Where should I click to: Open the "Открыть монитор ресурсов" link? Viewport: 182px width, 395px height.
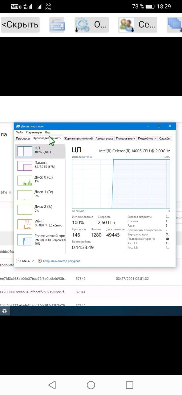[x=62, y=261]
